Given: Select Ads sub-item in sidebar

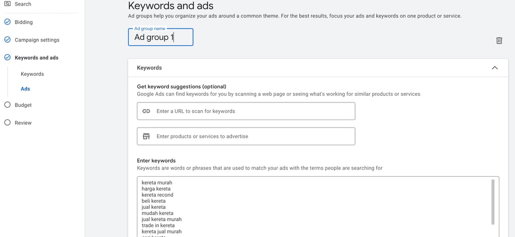Looking at the screenshot, I should [25, 89].
